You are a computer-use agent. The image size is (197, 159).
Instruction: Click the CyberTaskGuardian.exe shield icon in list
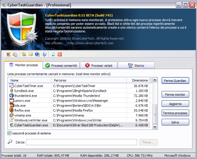11,125
